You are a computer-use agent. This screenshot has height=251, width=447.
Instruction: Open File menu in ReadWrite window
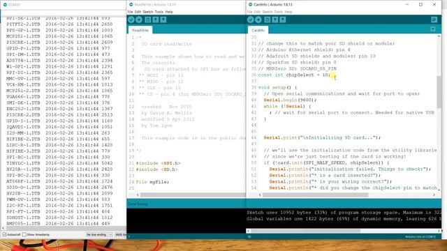click(130, 12)
